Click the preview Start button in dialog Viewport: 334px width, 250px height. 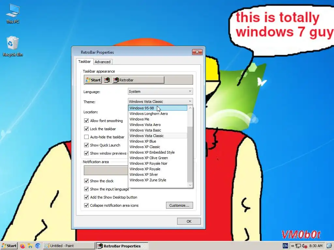pos(93,80)
